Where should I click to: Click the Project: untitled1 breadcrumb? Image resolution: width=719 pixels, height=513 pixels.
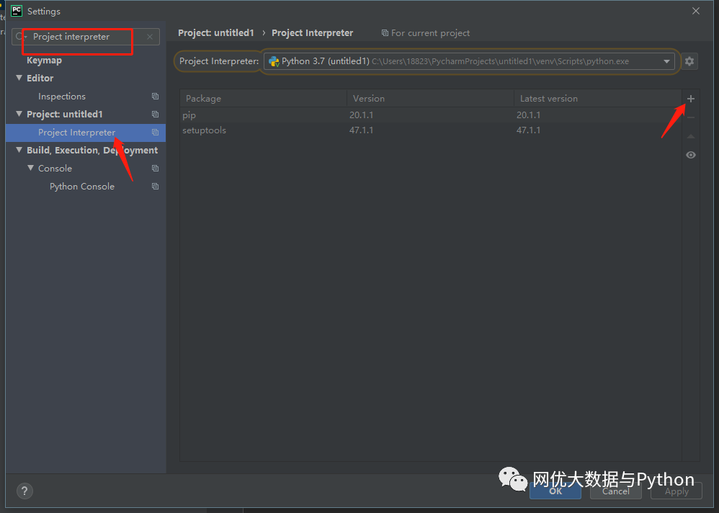[216, 33]
